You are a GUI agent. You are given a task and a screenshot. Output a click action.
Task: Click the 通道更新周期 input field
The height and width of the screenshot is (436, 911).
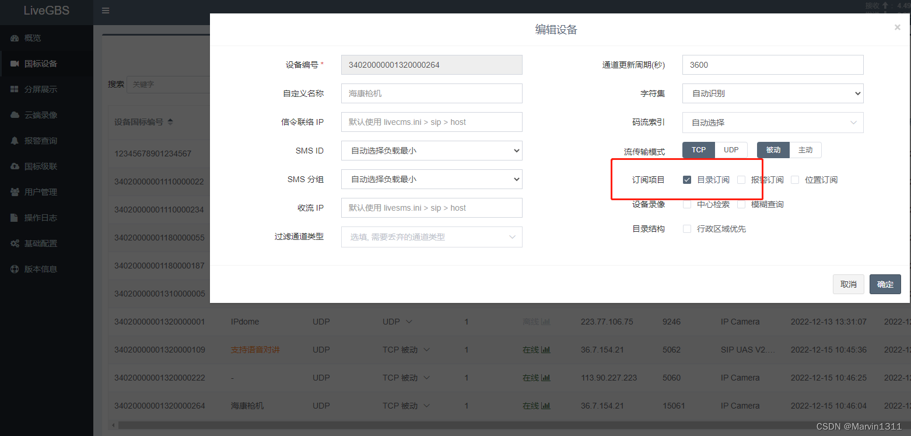773,65
